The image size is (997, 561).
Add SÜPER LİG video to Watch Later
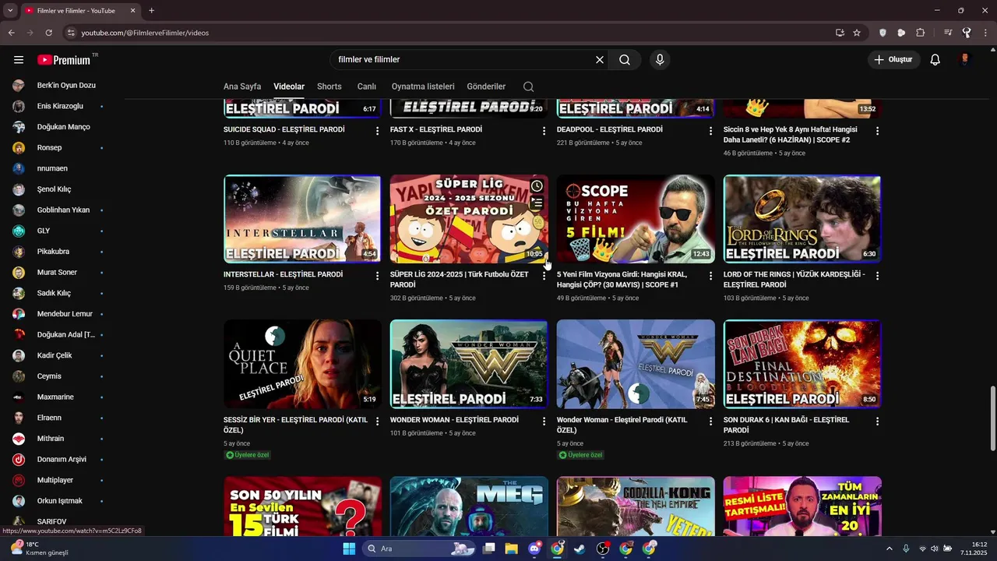(537, 186)
